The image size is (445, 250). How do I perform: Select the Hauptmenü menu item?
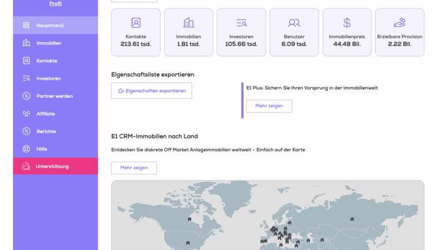pyautogui.click(x=55, y=25)
